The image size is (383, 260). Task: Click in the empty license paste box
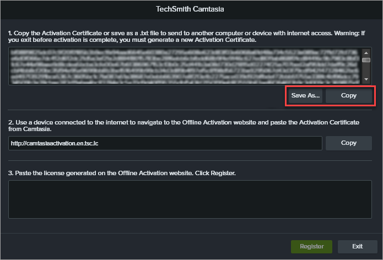(190, 199)
